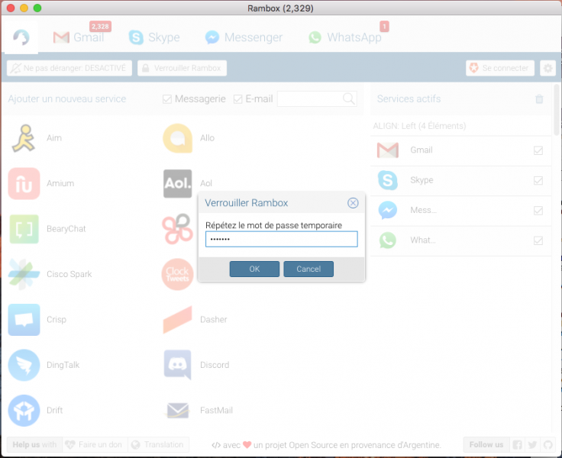Confirm the password with OK
Image resolution: width=562 pixels, height=458 pixels.
[254, 269]
